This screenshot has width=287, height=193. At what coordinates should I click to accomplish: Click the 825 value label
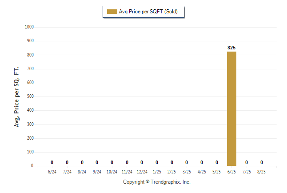click(231, 48)
